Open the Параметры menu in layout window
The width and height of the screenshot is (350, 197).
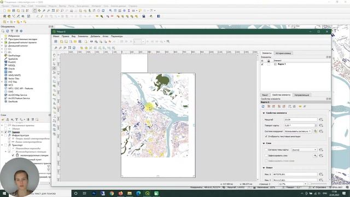coord(116,36)
